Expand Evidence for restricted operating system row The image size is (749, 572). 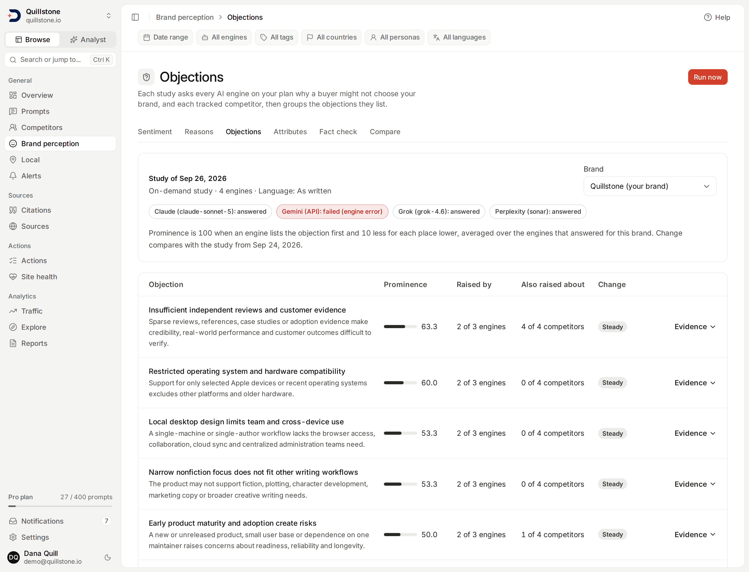[x=695, y=383]
